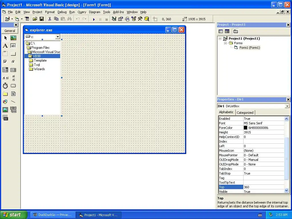Screen dimensions: 292x219
Task: Click the Windows start button
Action: pyautogui.click(x=13, y=215)
